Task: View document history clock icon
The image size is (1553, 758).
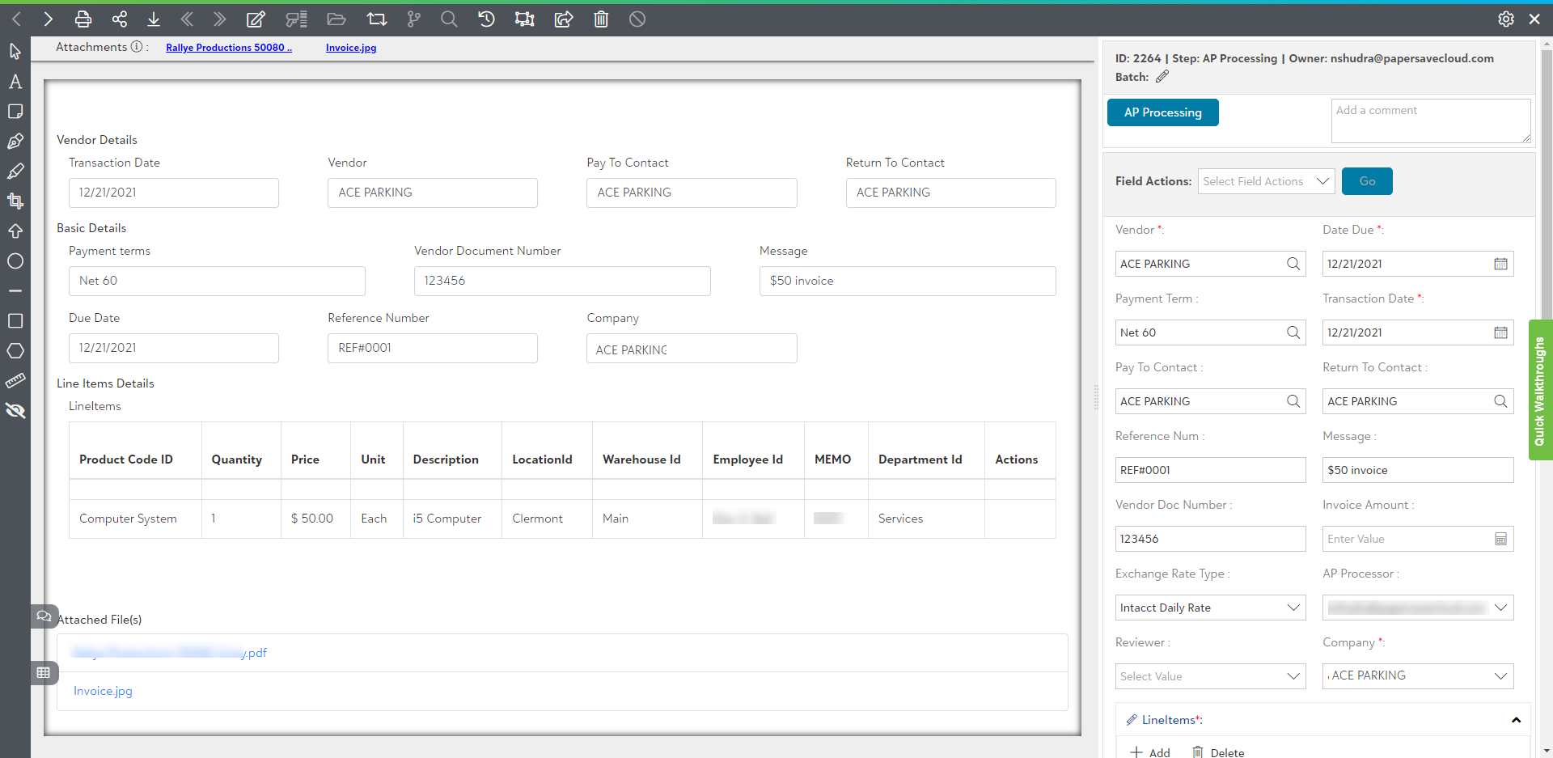Action: [x=486, y=19]
